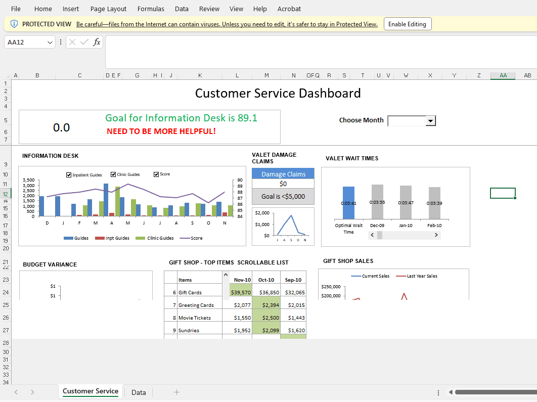Image resolution: width=537 pixels, height=402 pixels.
Task: Switch to the Data sheet tab
Action: (139, 392)
